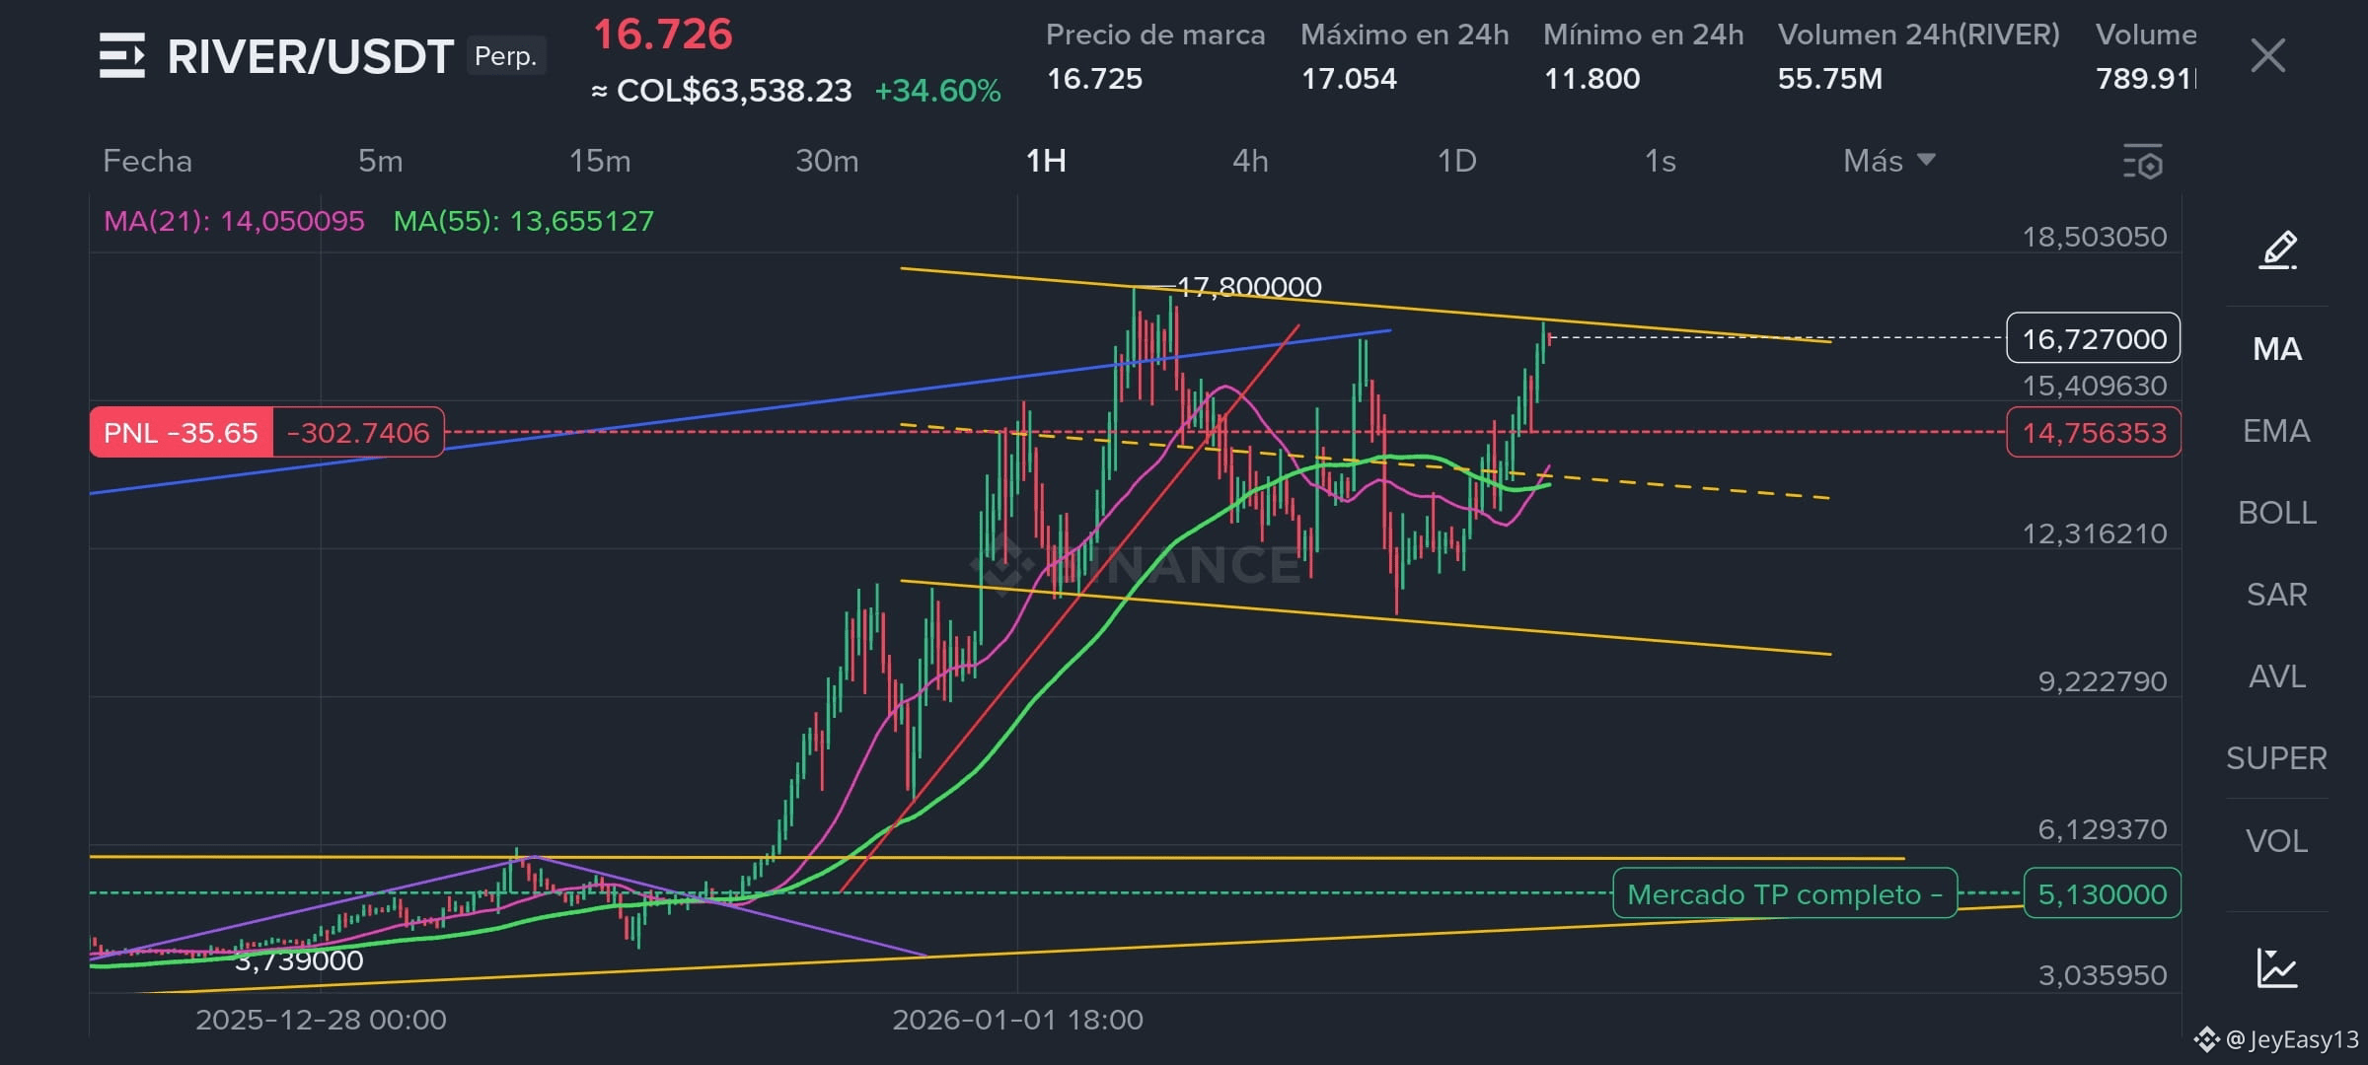
Task: Close the chart with the X icon
Action: (x=2267, y=56)
